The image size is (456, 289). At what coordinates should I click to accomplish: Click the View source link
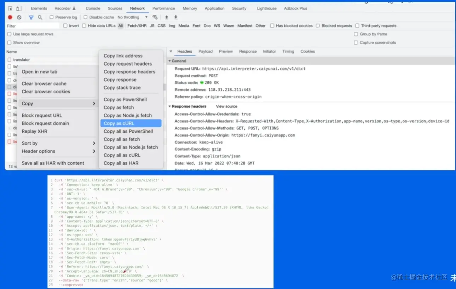coord(226,106)
